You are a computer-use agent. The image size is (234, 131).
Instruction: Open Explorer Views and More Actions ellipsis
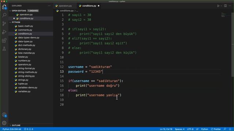49,6
